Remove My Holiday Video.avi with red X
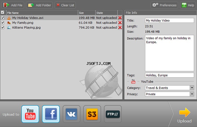The width and height of the screenshot is (197, 127). pyautogui.click(x=120, y=18)
